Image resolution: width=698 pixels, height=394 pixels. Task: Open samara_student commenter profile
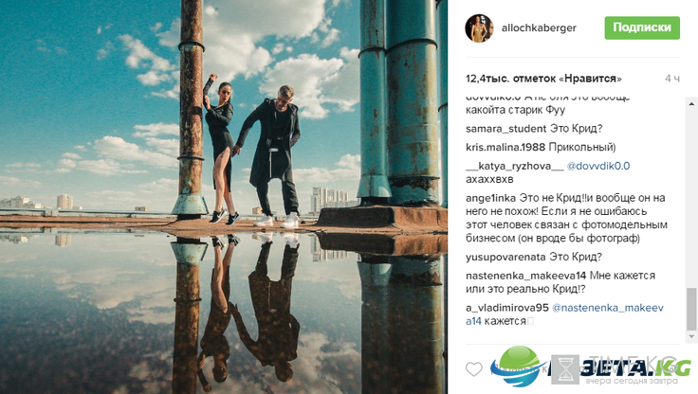point(506,129)
